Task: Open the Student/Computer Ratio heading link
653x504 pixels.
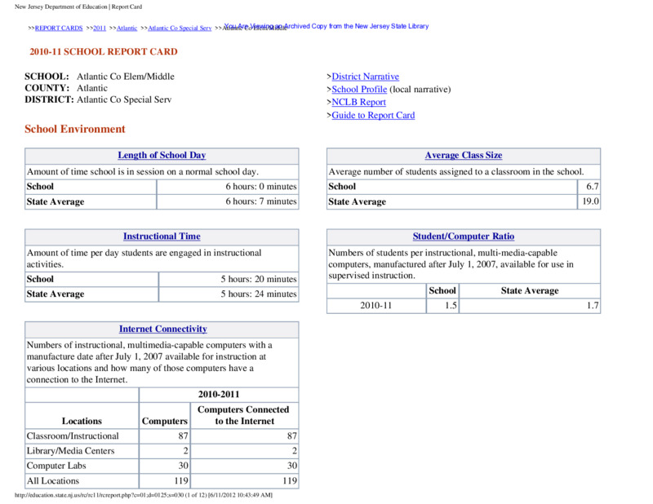Action: pos(464,237)
